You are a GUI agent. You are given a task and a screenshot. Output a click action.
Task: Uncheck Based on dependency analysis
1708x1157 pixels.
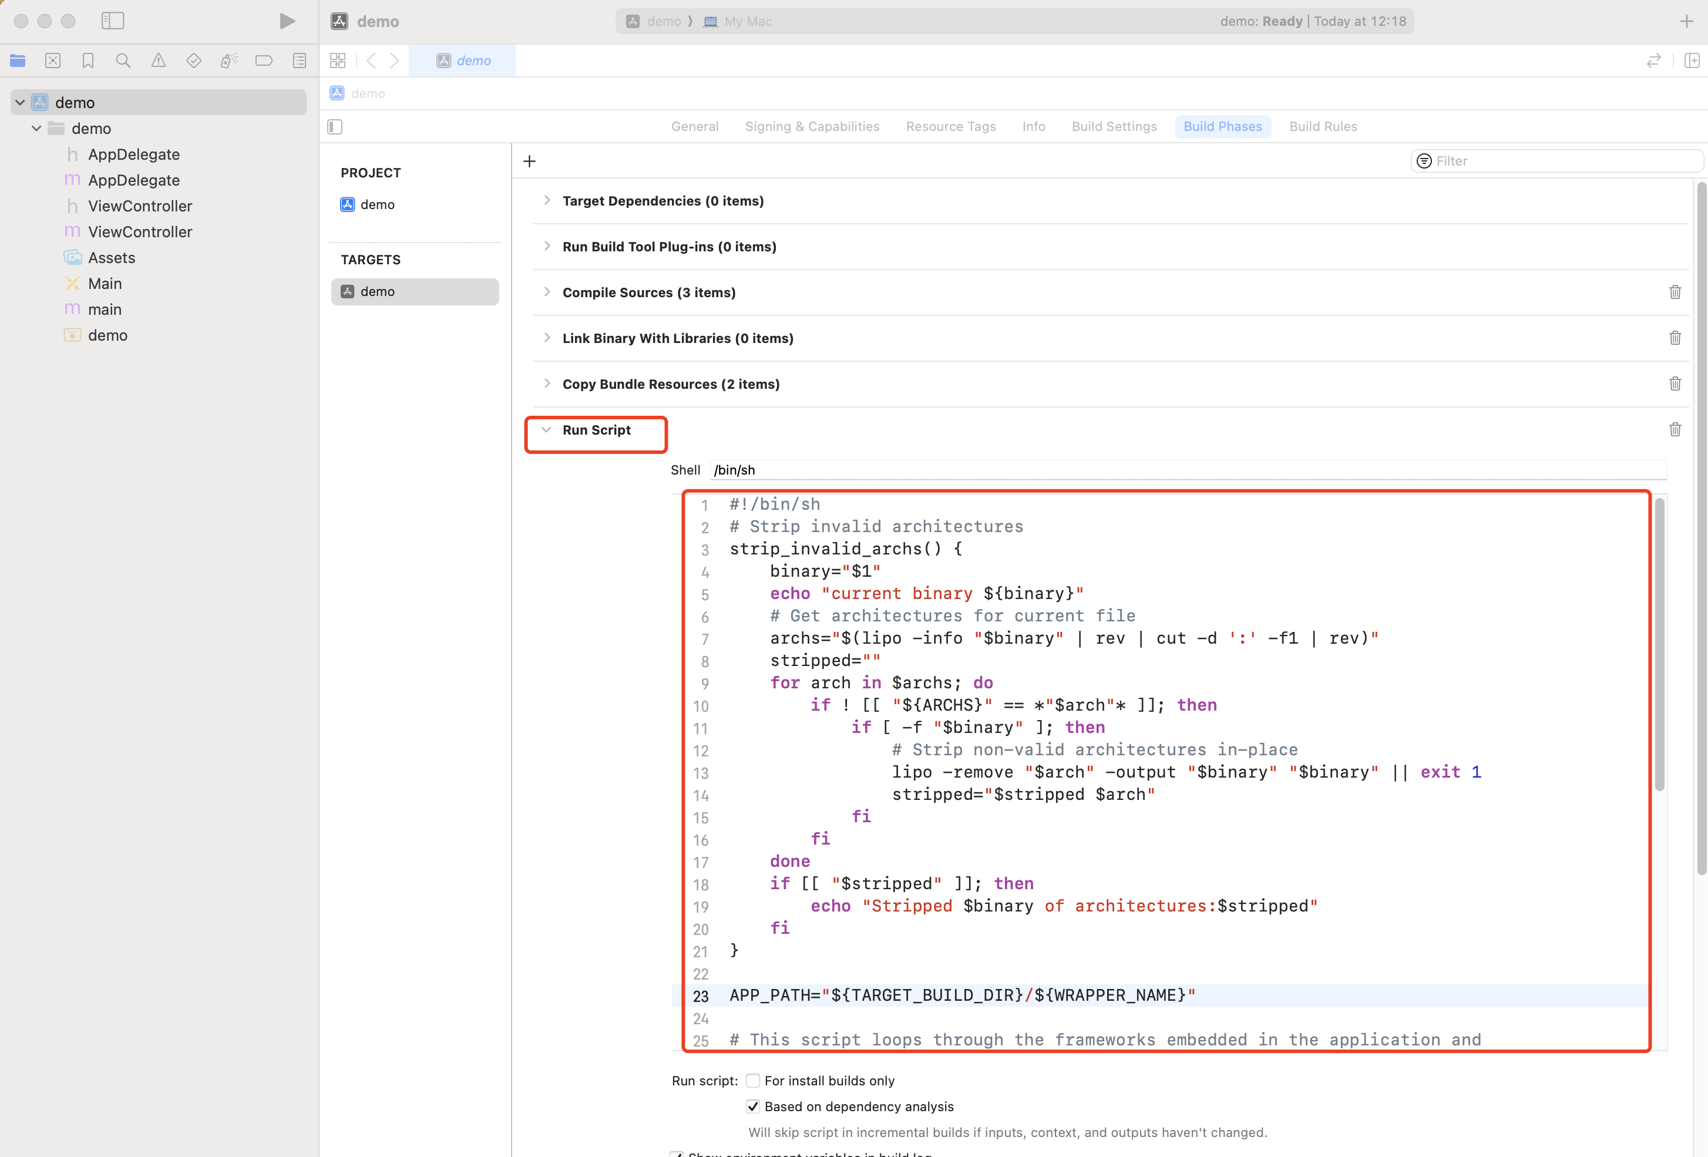tap(752, 1106)
